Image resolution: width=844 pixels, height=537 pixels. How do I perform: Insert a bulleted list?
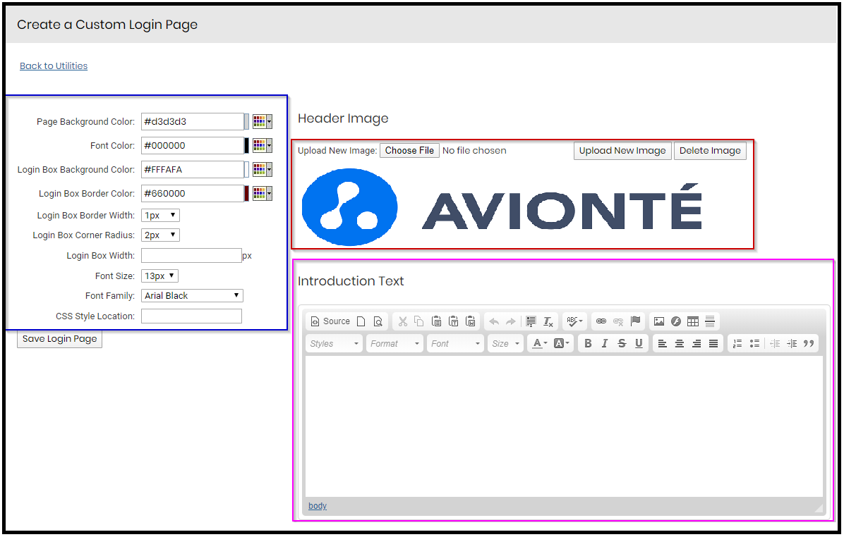[x=754, y=344]
